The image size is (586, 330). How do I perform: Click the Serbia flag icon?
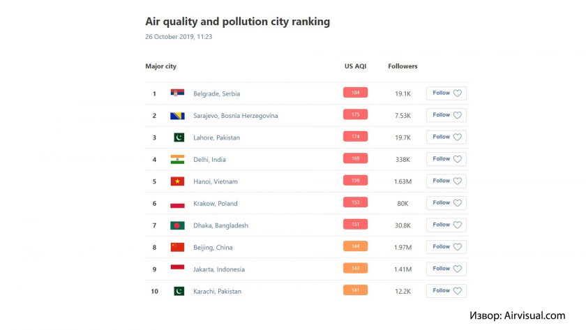177,93
